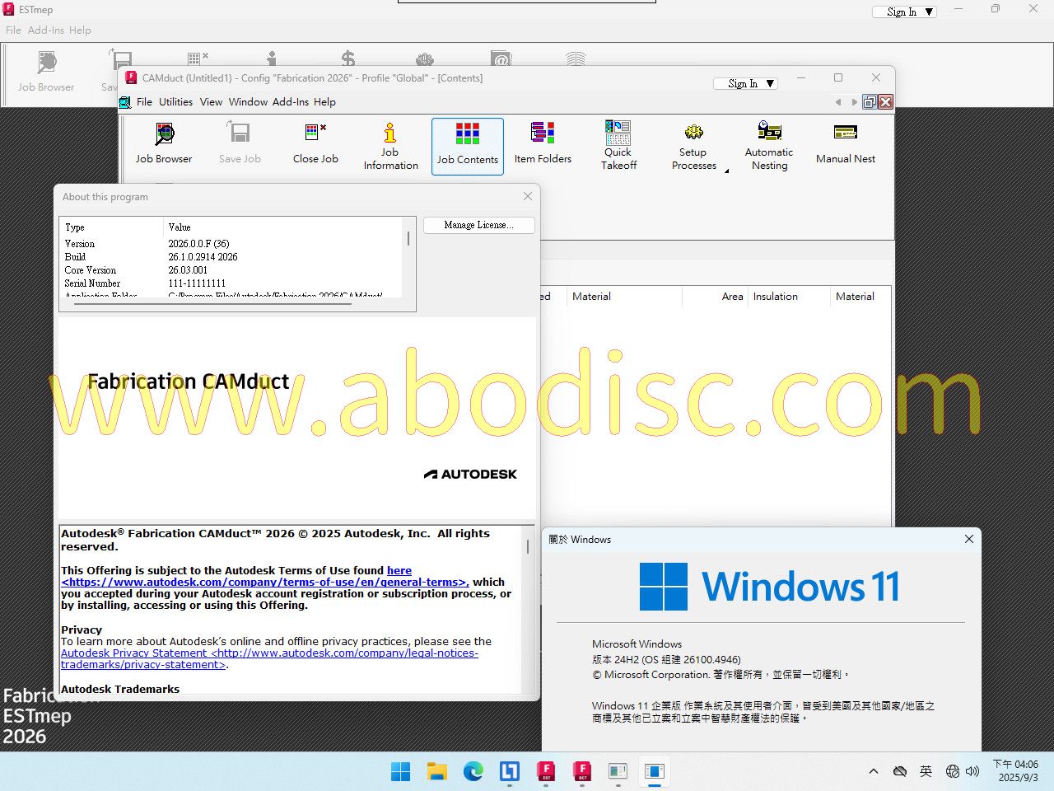This screenshot has width=1054, height=791.
Task: Open ESTmep Help menu
Action: (x=80, y=30)
